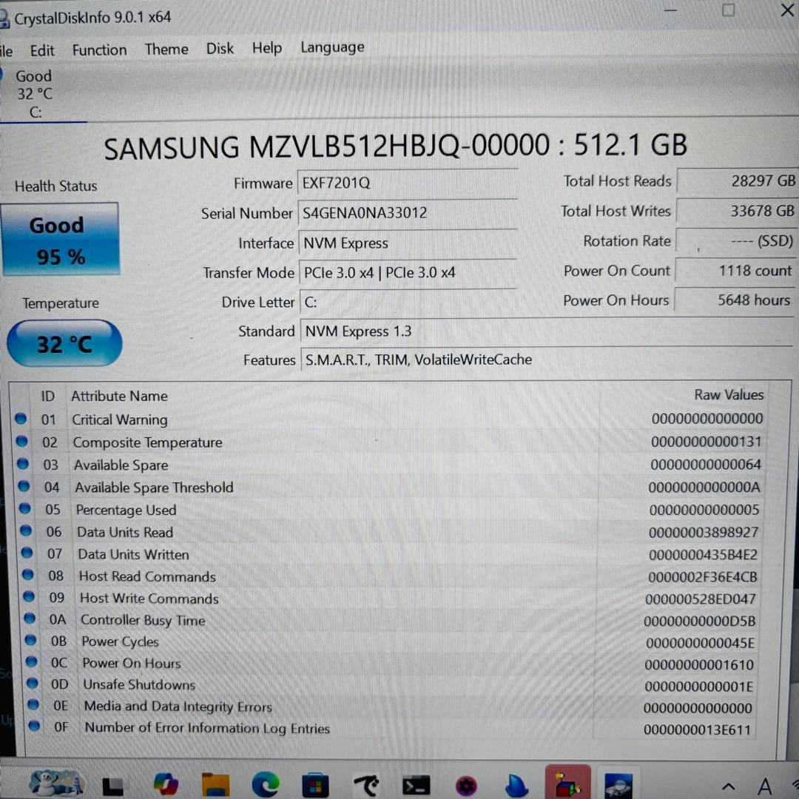Open the Disk menu to switch drives
Image resolution: width=799 pixels, height=799 pixels.
coord(220,48)
